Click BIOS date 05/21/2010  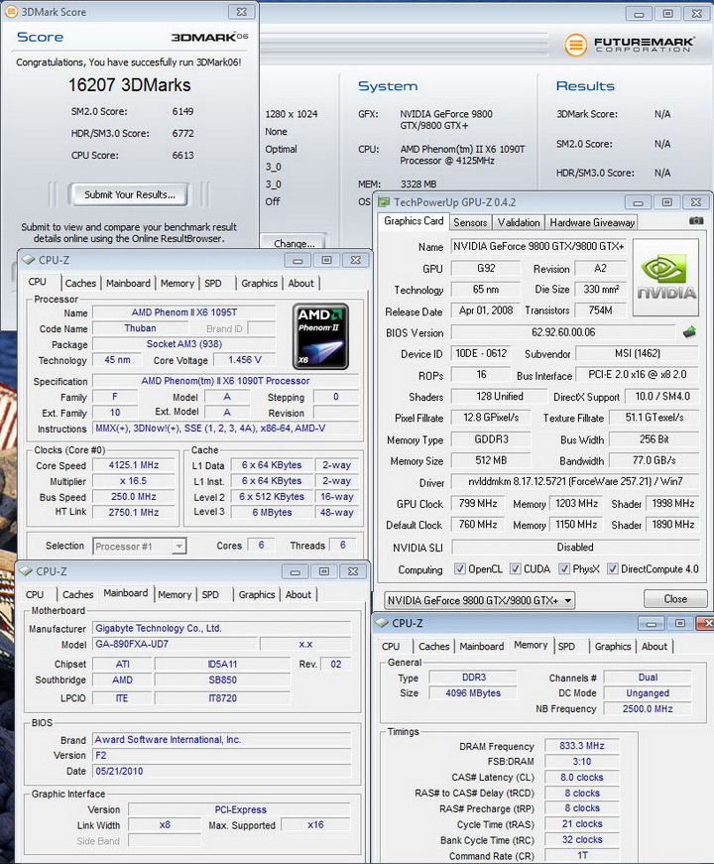pyautogui.click(x=222, y=771)
